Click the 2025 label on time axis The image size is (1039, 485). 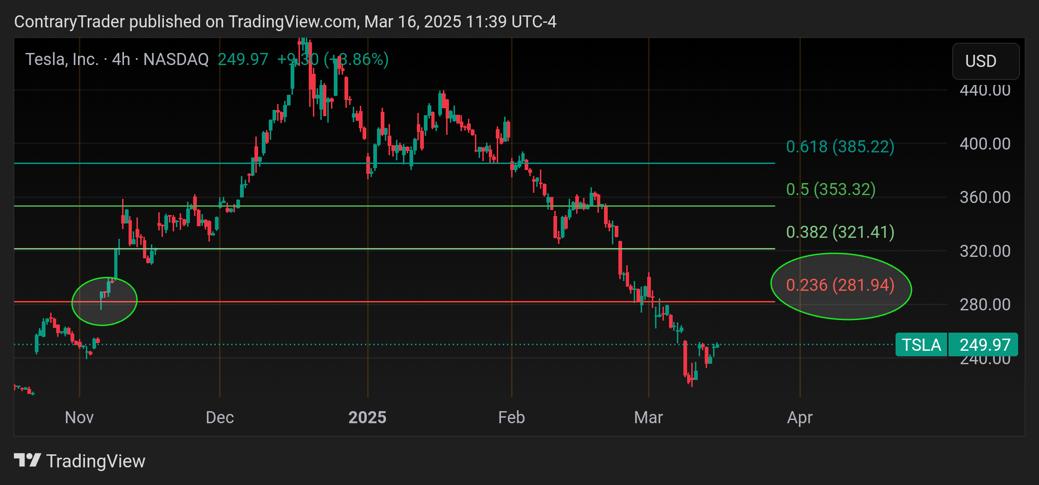click(367, 417)
